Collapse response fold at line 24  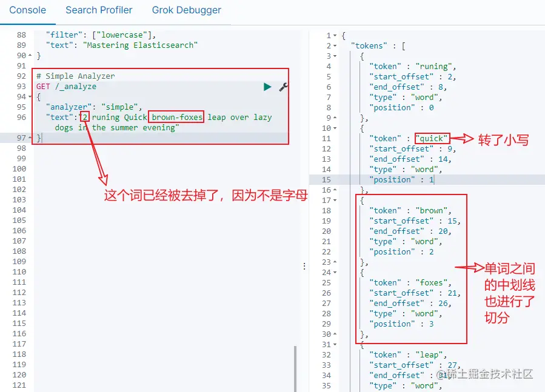click(335, 273)
